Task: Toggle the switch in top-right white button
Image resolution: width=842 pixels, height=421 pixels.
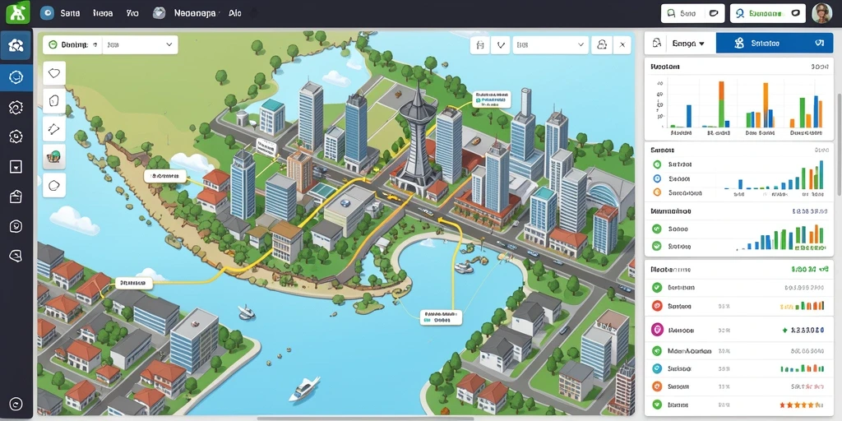Action: (x=714, y=13)
